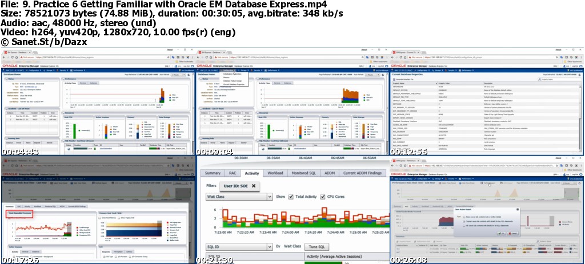Select I/O Consumer Group radio in 00:17:26 frame
The image size is (585, 264).
[130, 257]
